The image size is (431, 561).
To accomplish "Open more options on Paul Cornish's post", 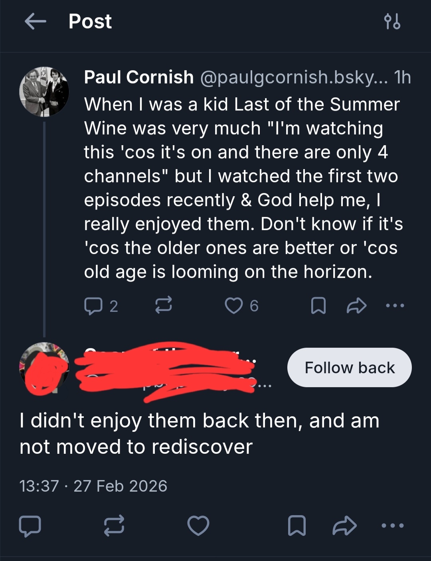I will (395, 306).
